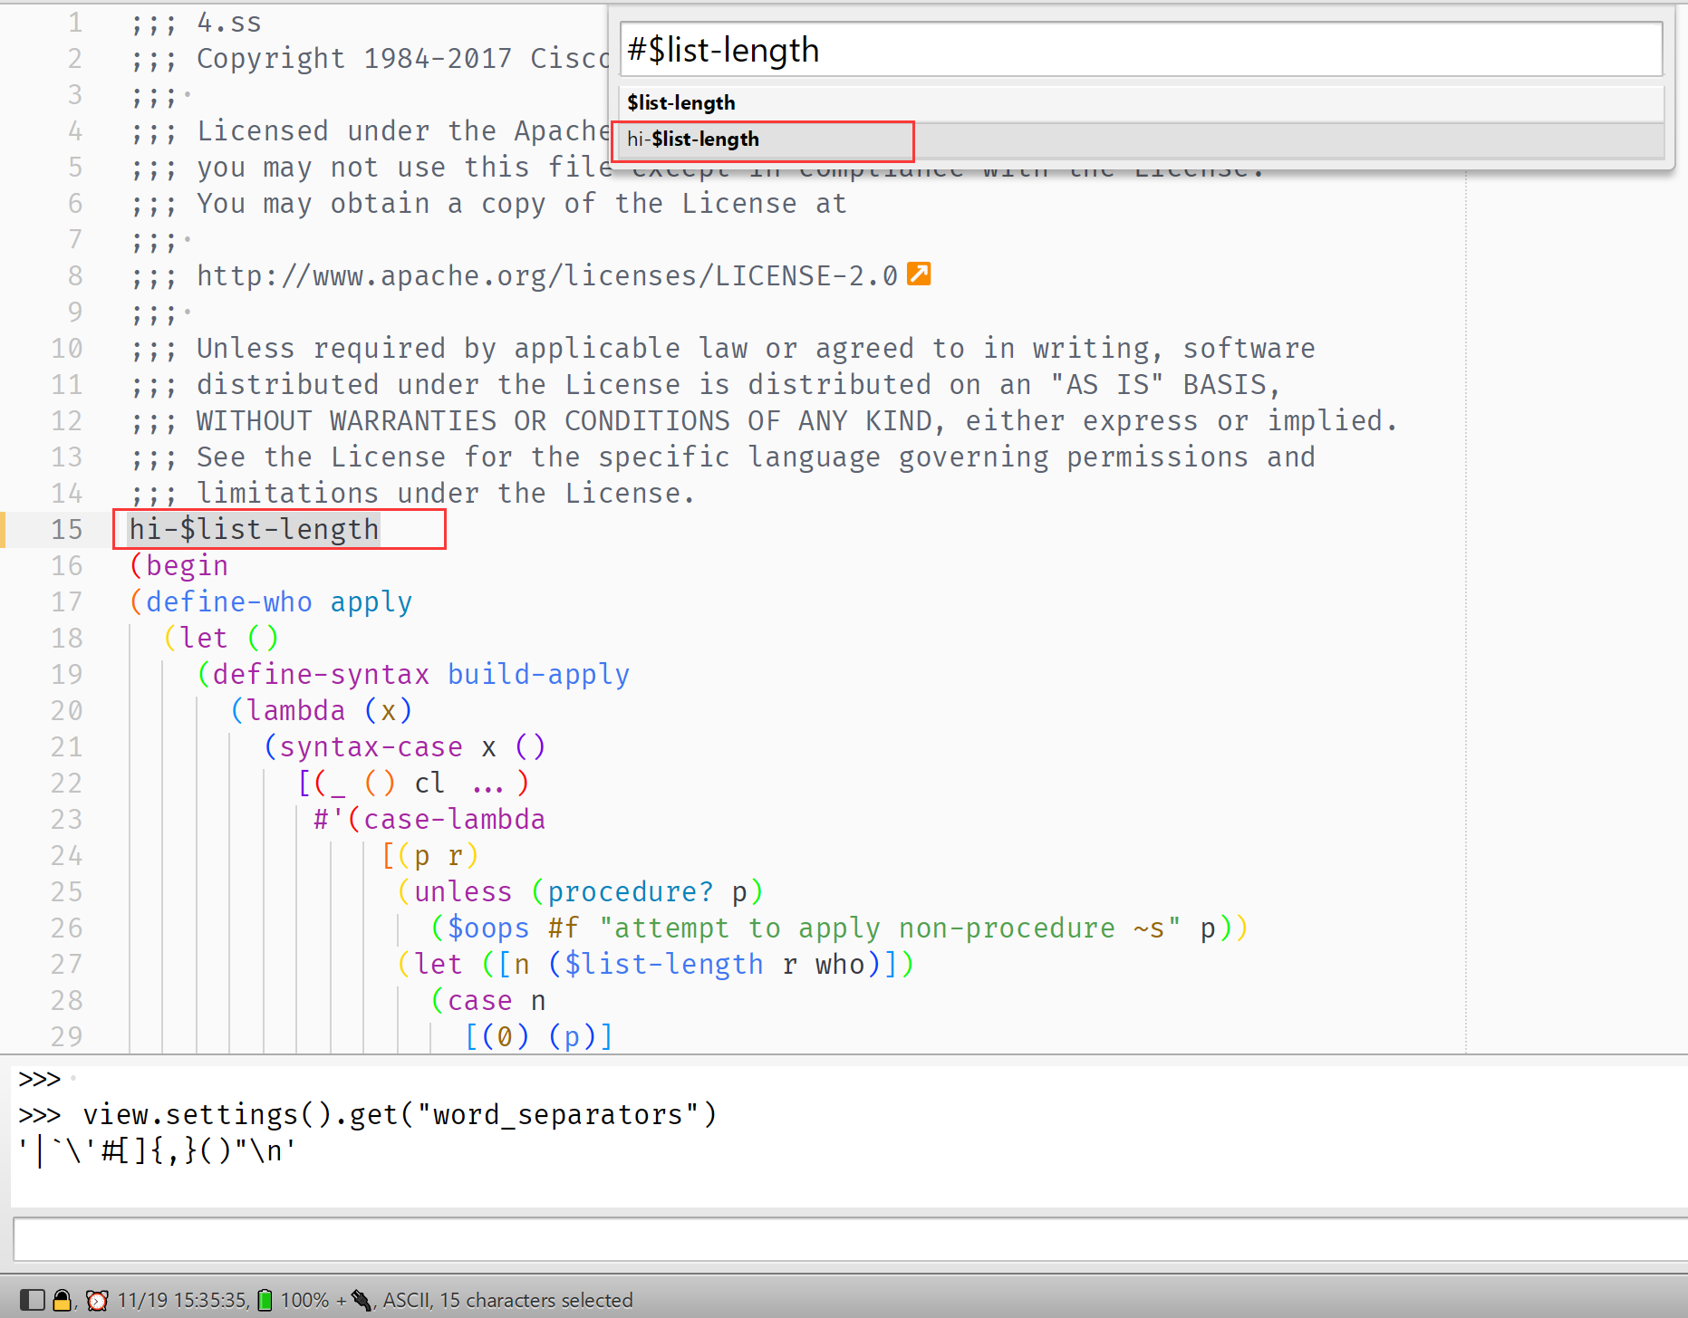The width and height of the screenshot is (1688, 1318).
Task: Click the empty input field at the bottom
Action: (843, 1239)
